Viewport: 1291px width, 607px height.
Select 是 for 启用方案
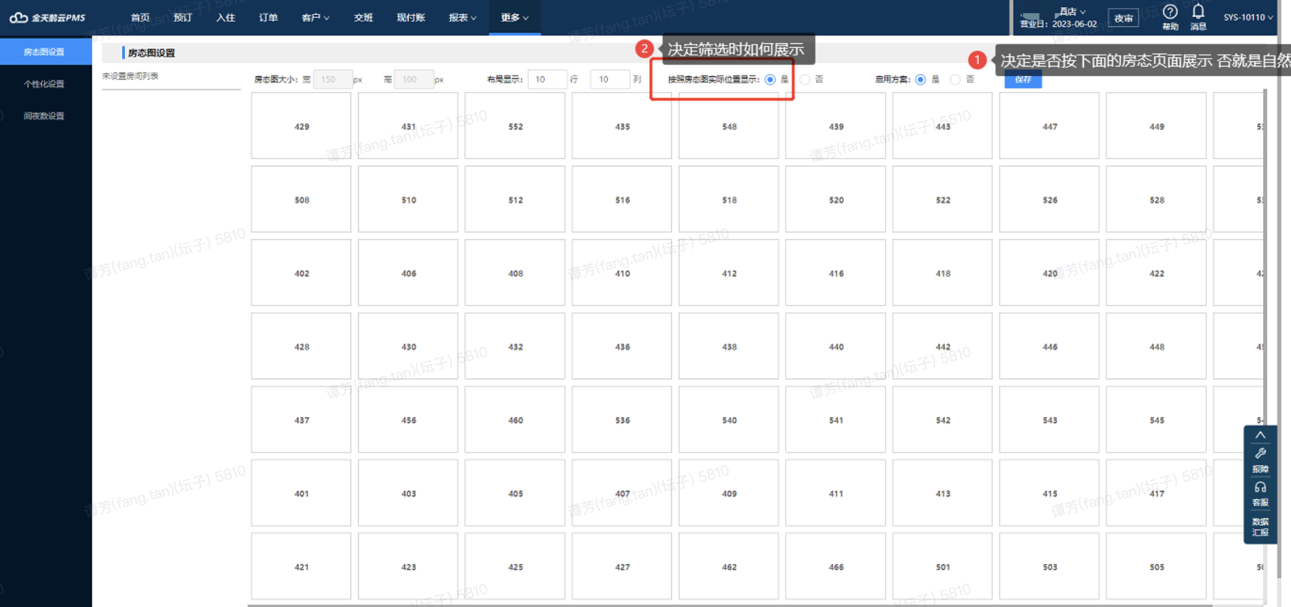coord(921,80)
